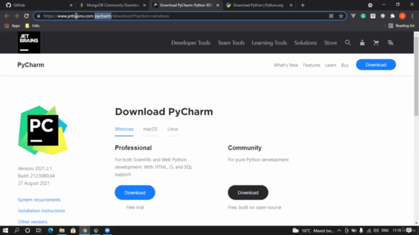The width and height of the screenshot is (419, 235).
Task: Click the volume icon in the system tray
Action: [x=376, y=230]
